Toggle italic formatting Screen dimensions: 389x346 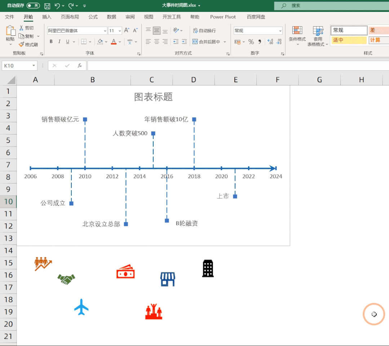point(59,41)
